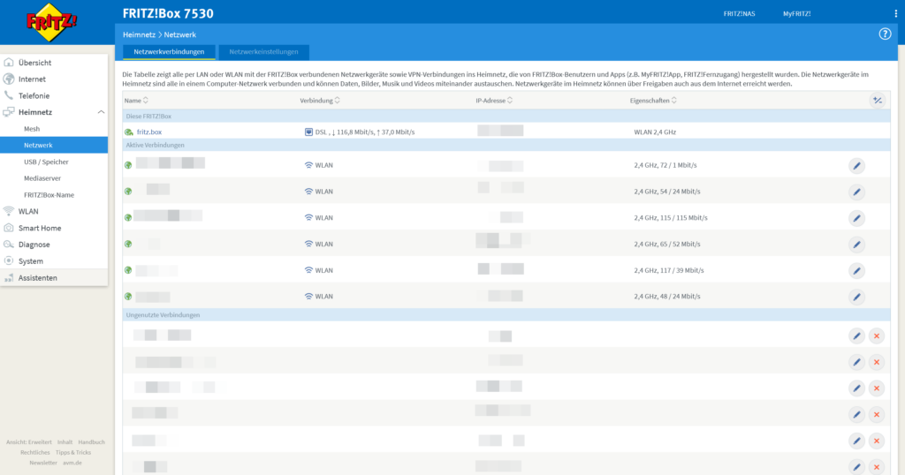Screen dimensions: 905x475
Task: Edit the device with 48 / 24 Mbit/s
Action: point(856,297)
